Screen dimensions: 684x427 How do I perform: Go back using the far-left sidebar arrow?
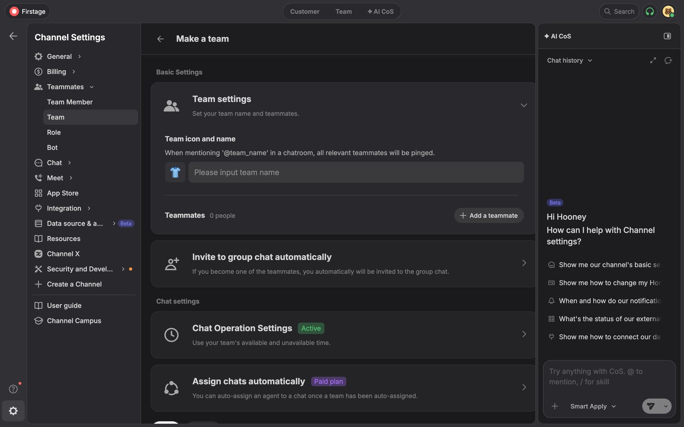[x=13, y=36]
